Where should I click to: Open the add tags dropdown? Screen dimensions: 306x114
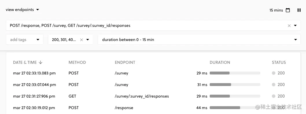25,40
